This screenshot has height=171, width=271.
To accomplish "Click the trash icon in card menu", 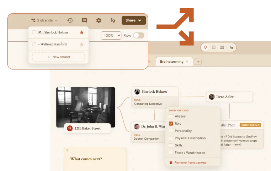I will [171, 162].
